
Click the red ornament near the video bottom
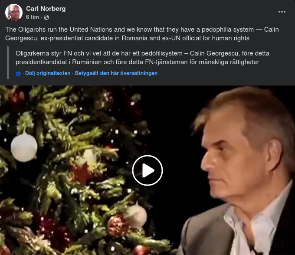click(x=118, y=226)
